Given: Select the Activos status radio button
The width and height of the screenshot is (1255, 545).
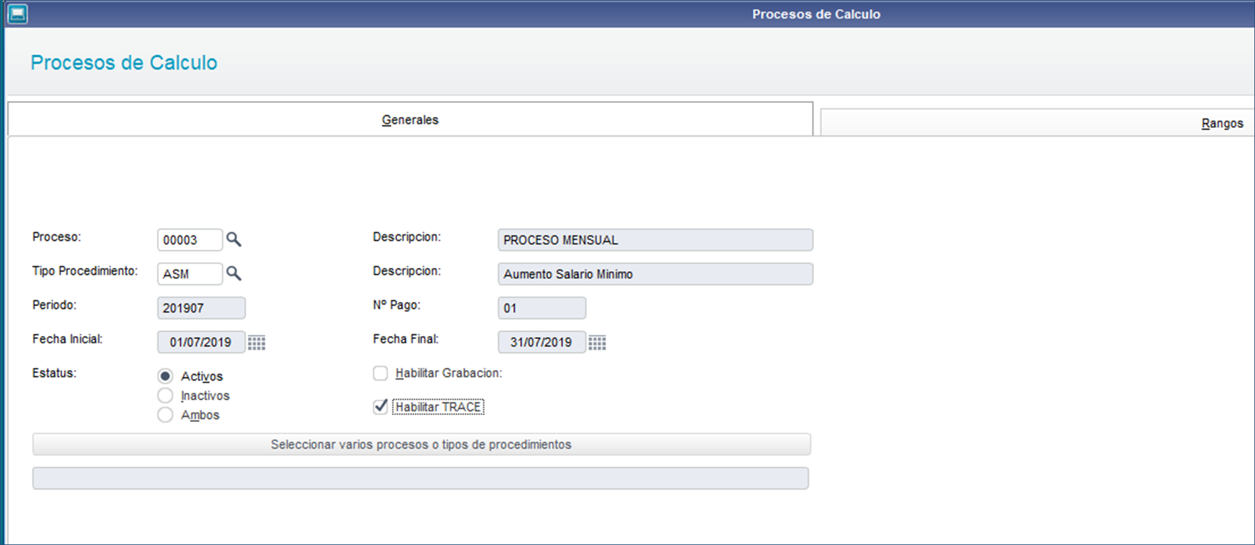Looking at the screenshot, I should tap(165, 376).
